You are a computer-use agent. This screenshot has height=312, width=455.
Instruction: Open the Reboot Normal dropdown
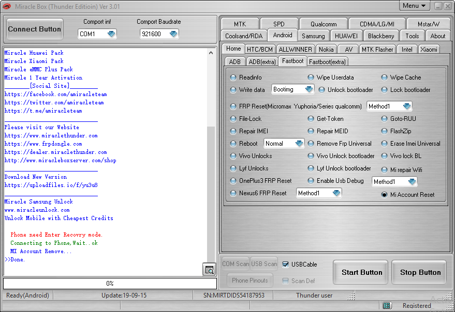pyautogui.click(x=284, y=144)
